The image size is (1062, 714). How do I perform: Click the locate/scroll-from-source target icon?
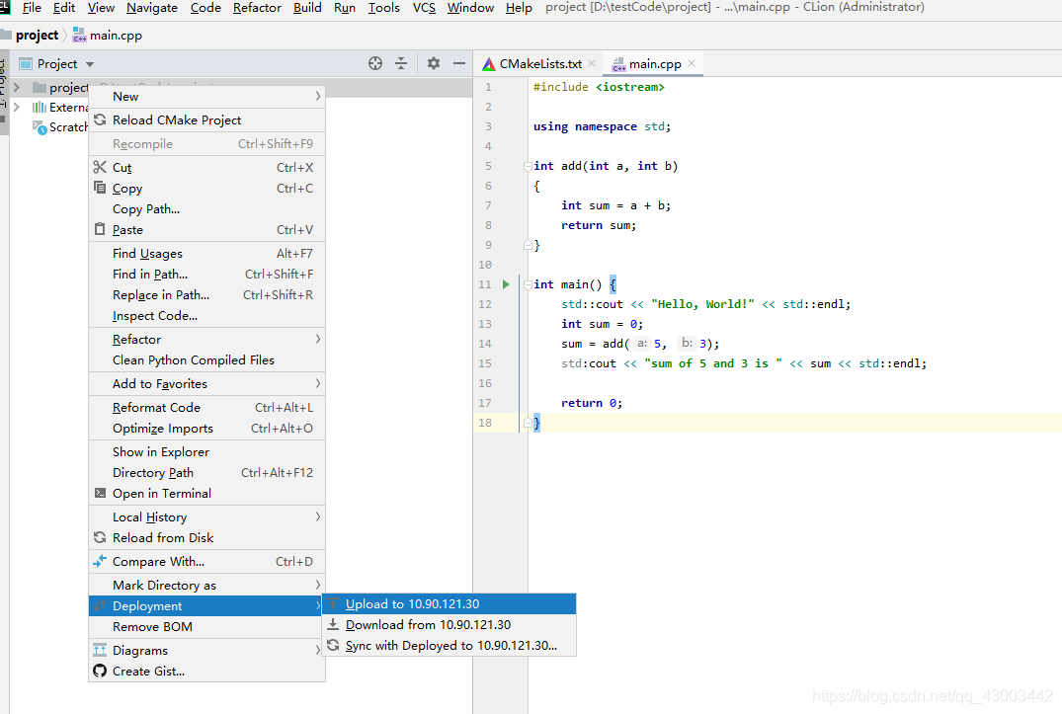[375, 63]
